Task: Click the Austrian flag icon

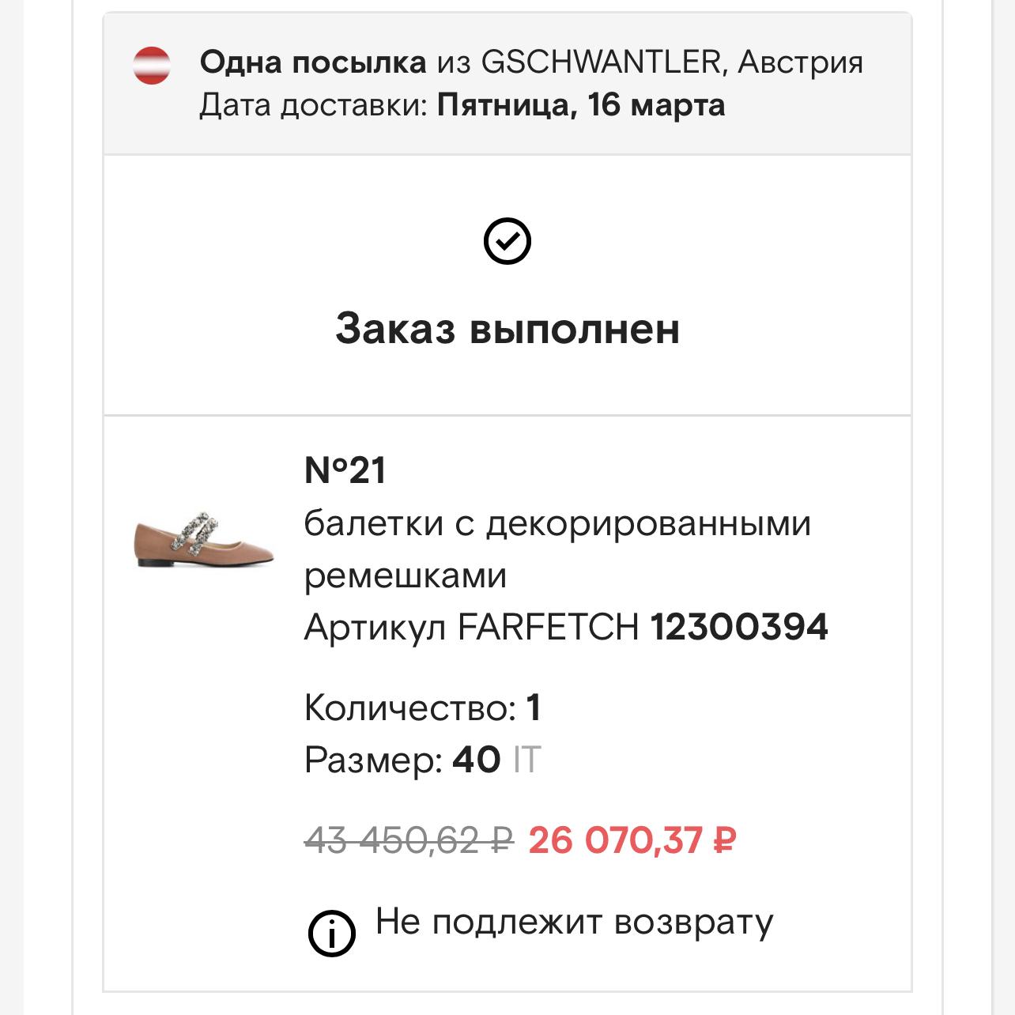Action: pos(151,66)
